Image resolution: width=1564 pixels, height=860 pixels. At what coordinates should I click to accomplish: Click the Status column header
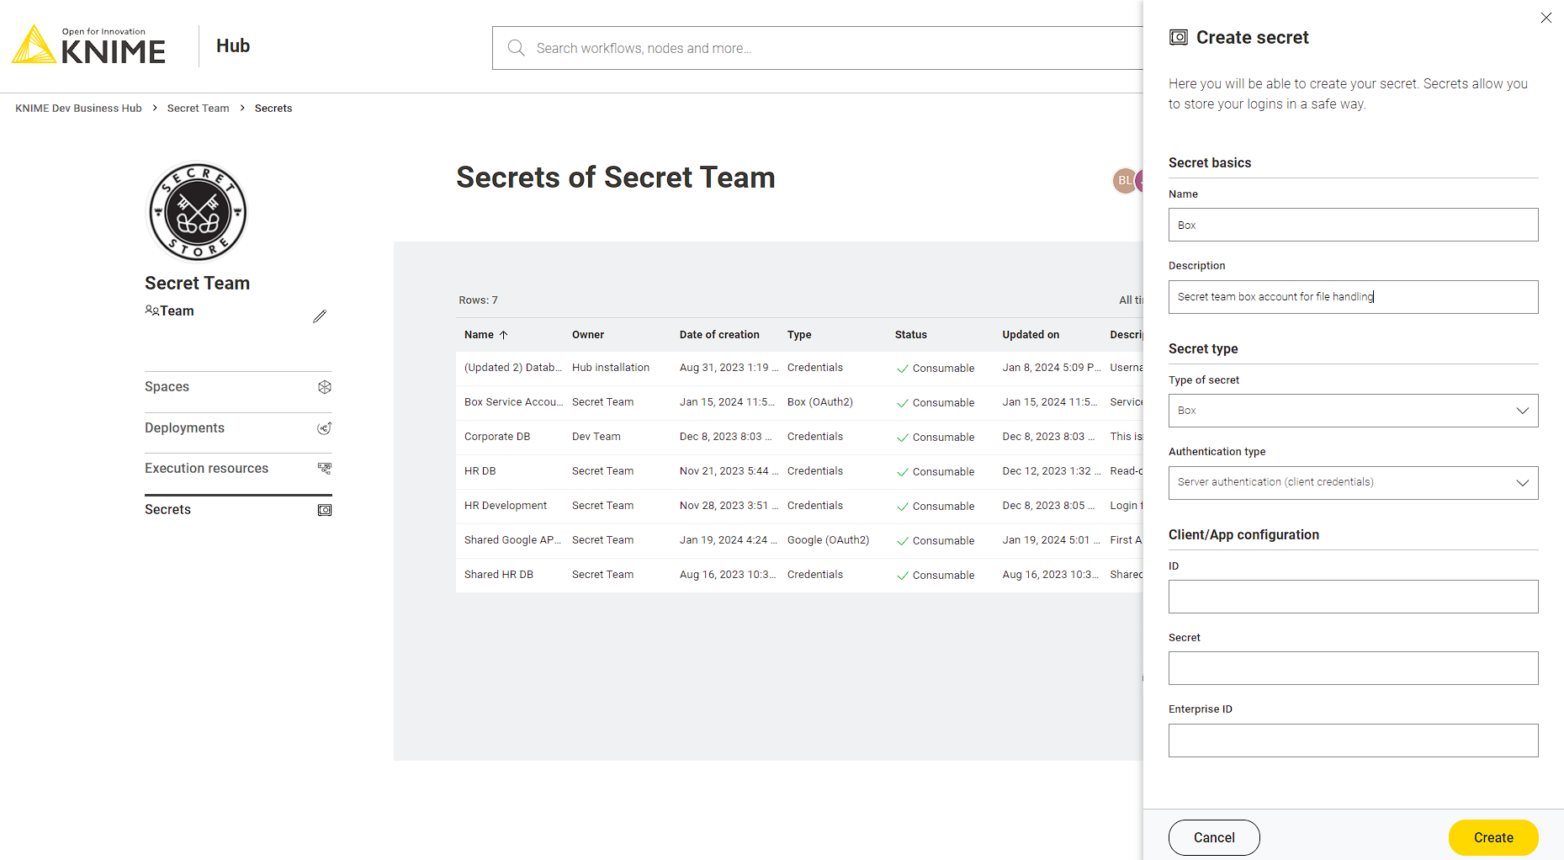(911, 335)
